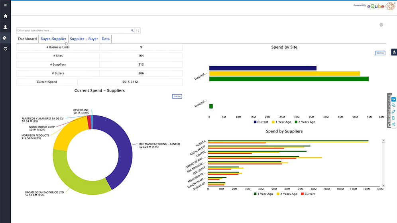The width and height of the screenshot is (397, 223).
Task: Click the search magnifier icon
Action: (x=132, y=30)
